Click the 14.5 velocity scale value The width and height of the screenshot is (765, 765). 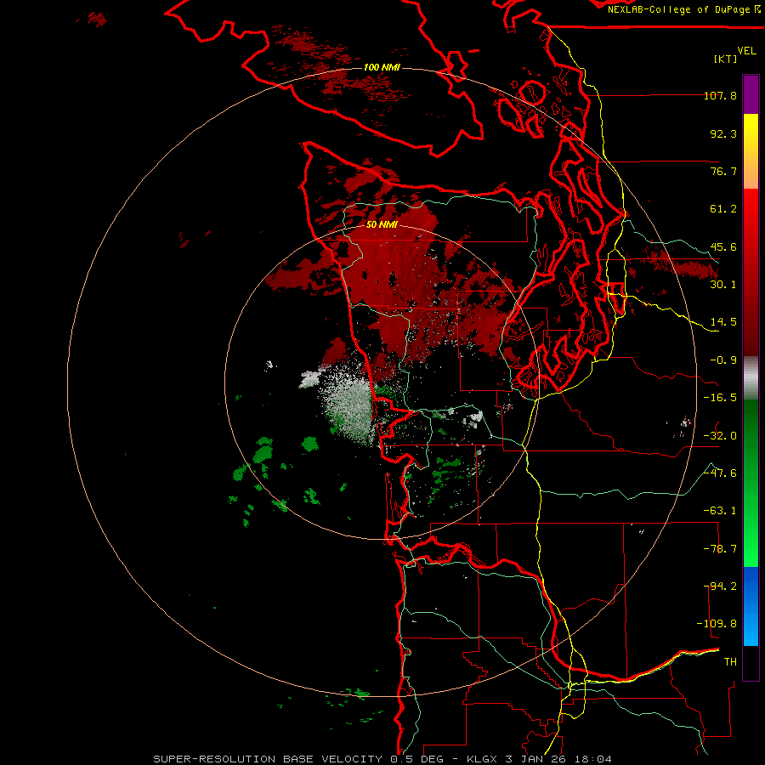pos(723,322)
